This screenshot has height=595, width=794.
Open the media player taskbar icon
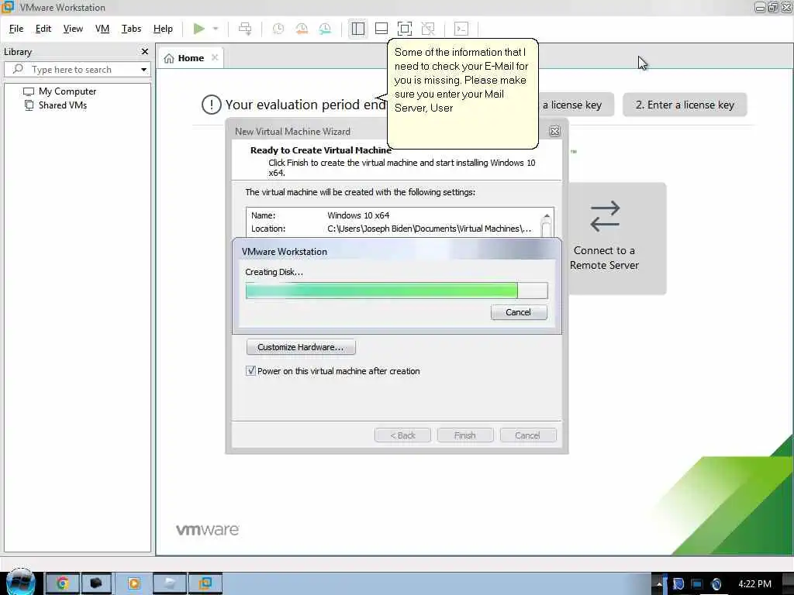[133, 583]
